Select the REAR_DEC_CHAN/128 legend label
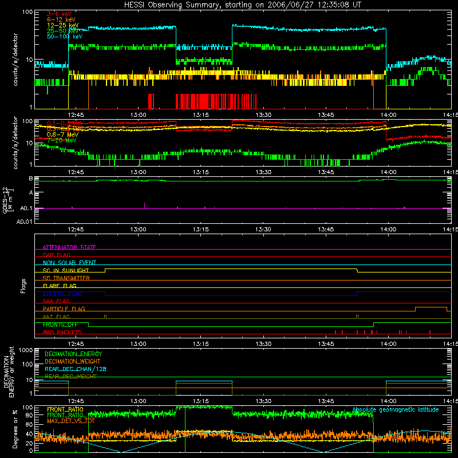This screenshot has height=458, width=458. (76, 369)
